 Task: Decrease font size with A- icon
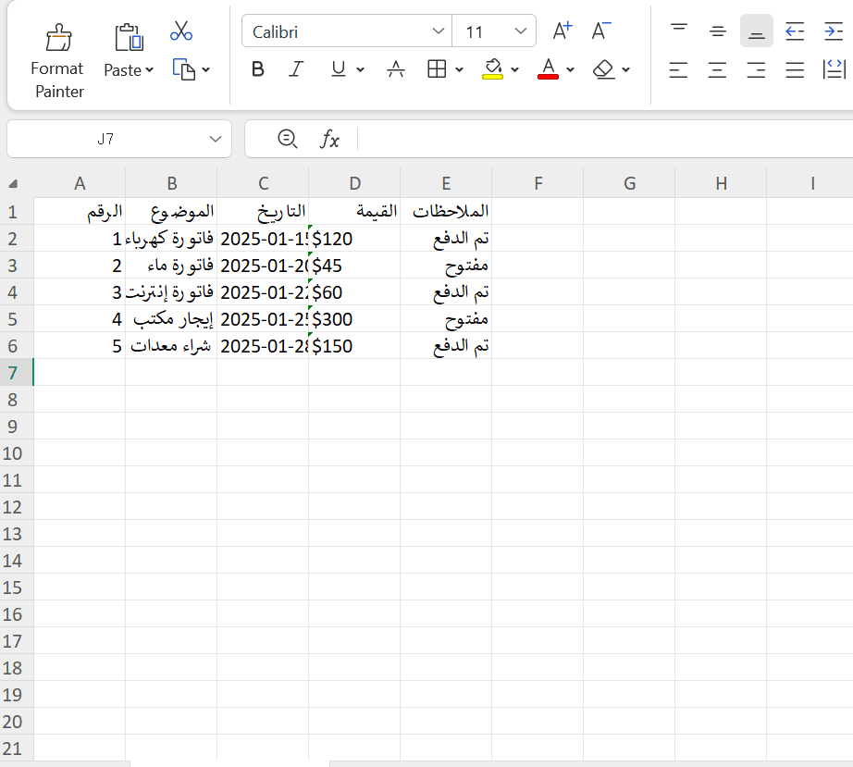click(601, 31)
